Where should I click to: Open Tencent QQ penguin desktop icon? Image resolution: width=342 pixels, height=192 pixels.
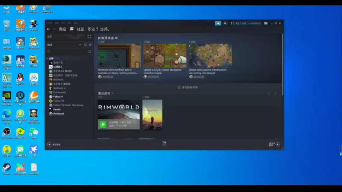pos(20,79)
